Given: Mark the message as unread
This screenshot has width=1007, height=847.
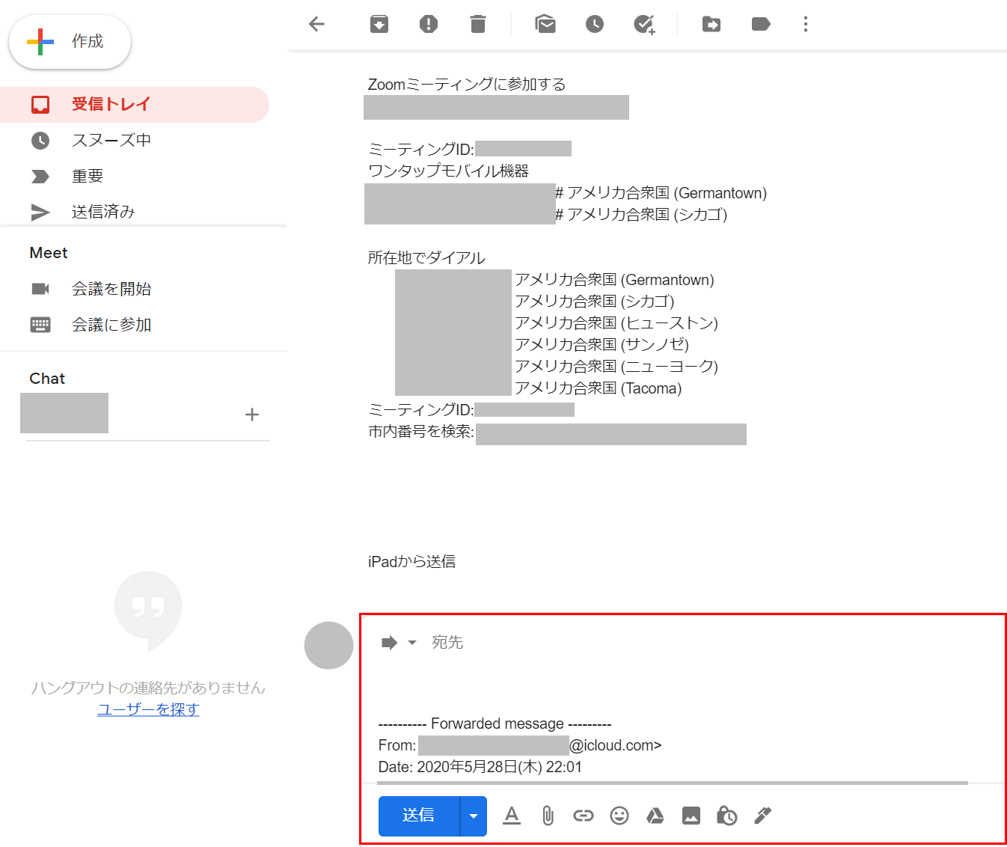Looking at the screenshot, I should tap(545, 24).
